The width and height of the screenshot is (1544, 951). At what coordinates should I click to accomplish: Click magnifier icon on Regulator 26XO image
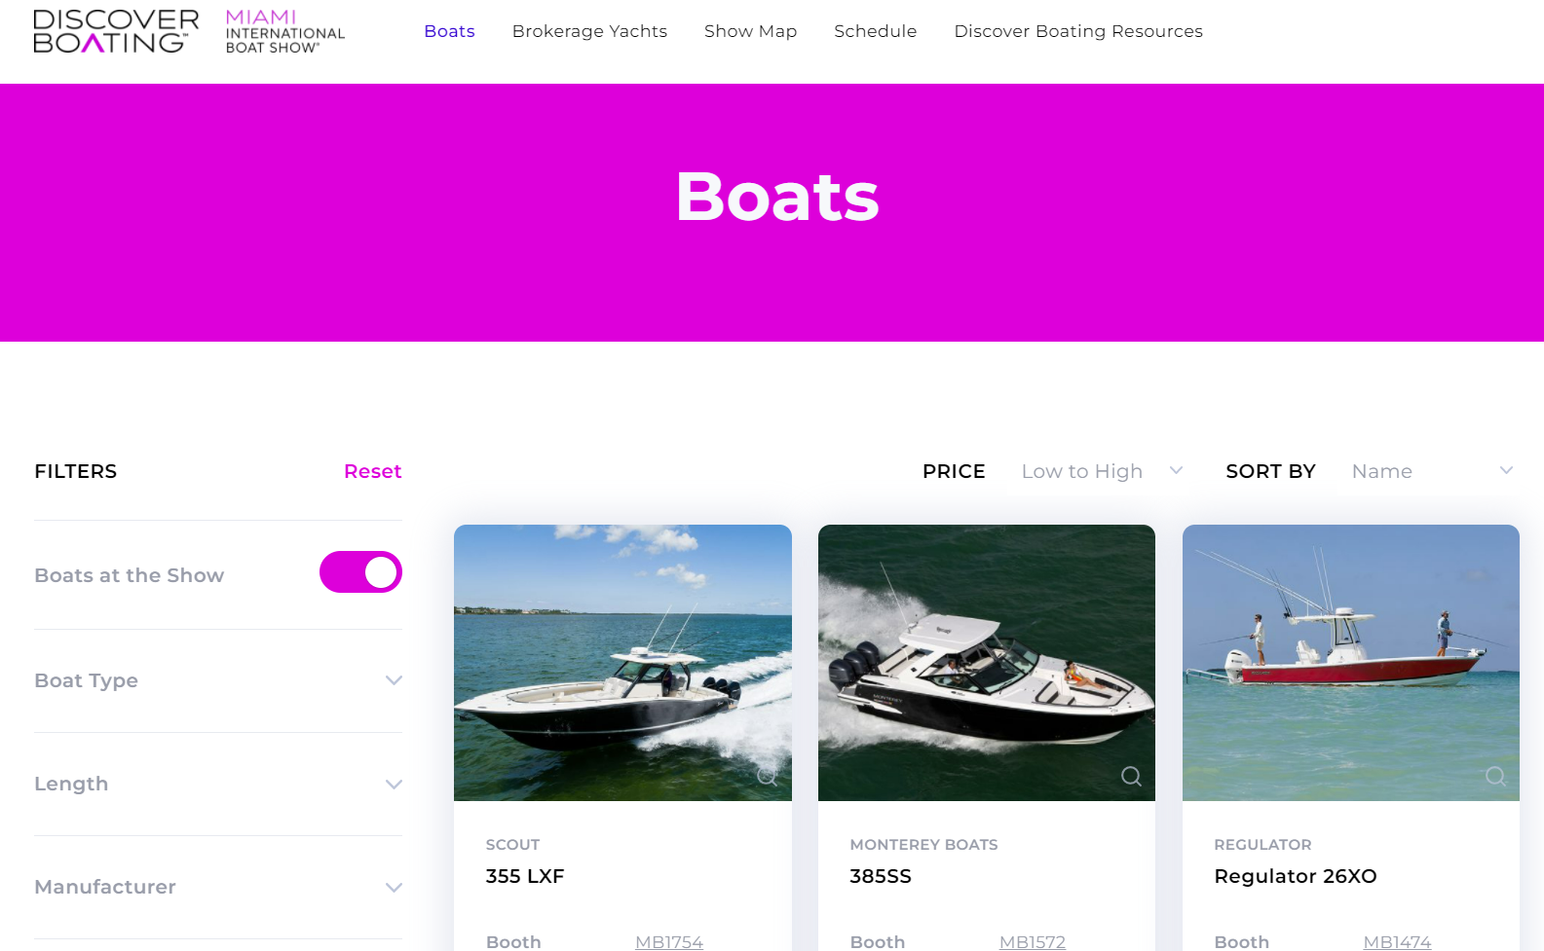tap(1495, 776)
